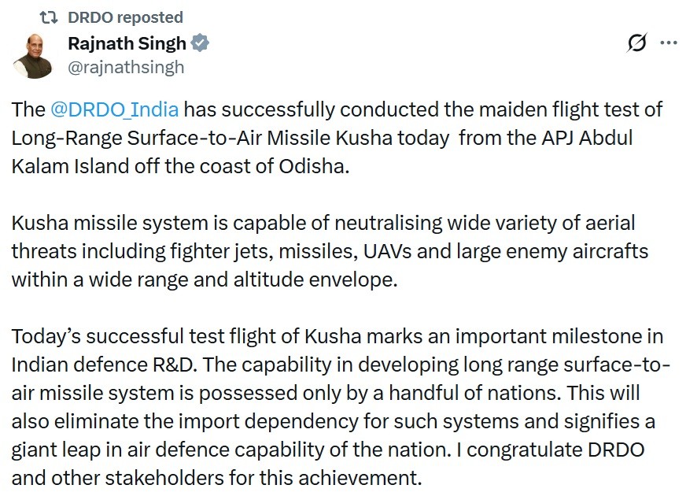Open Rajnath Singh's profile picture
The image size is (686, 496).
point(33,56)
